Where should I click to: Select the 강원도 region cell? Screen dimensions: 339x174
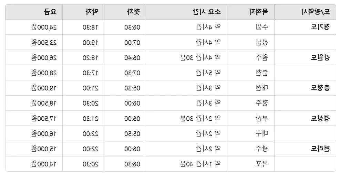305,57
